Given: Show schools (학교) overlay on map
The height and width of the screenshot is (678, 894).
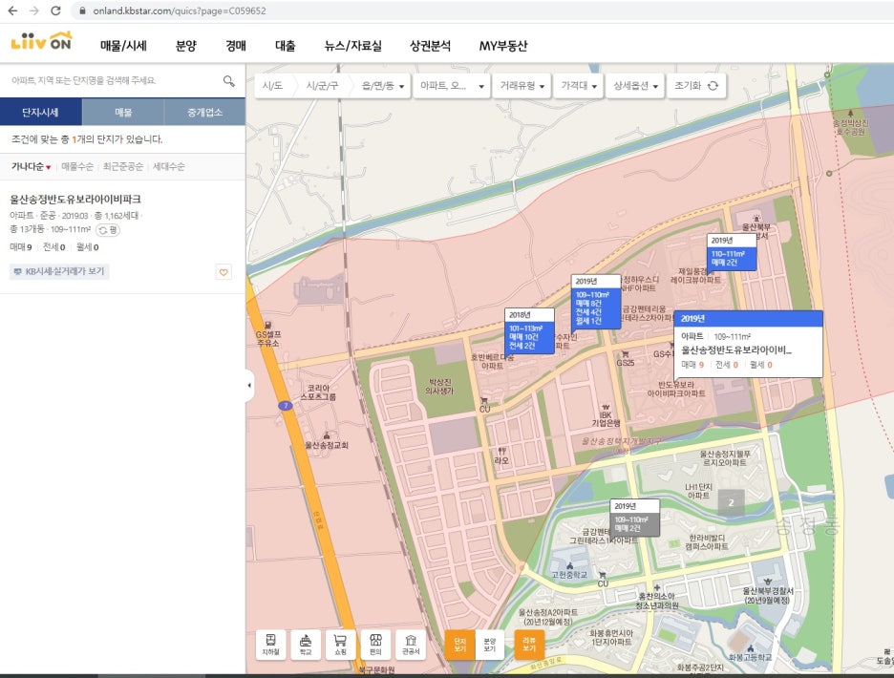Looking at the screenshot, I should pyautogui.click(x=306, y=645).
